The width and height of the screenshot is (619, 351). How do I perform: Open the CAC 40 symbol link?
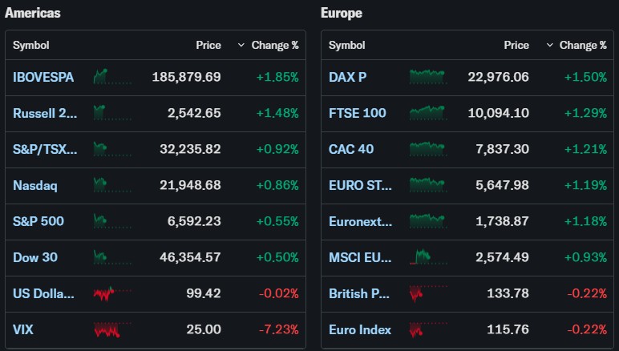point(351,149)
